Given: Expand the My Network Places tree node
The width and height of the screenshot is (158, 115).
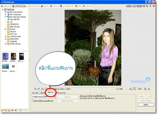Looking at the screenshot, I should coord(6,17).
